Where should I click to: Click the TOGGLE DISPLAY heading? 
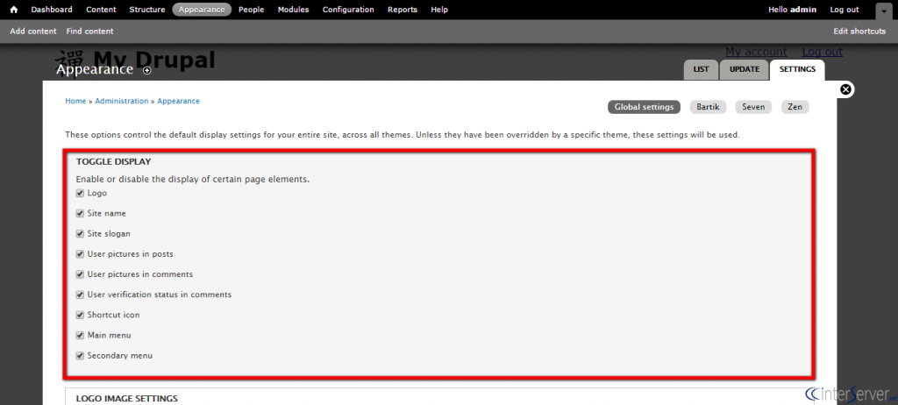[x=113, y=162]
